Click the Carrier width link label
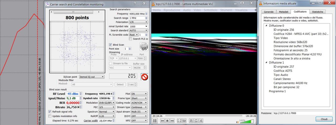 (91, 121)
